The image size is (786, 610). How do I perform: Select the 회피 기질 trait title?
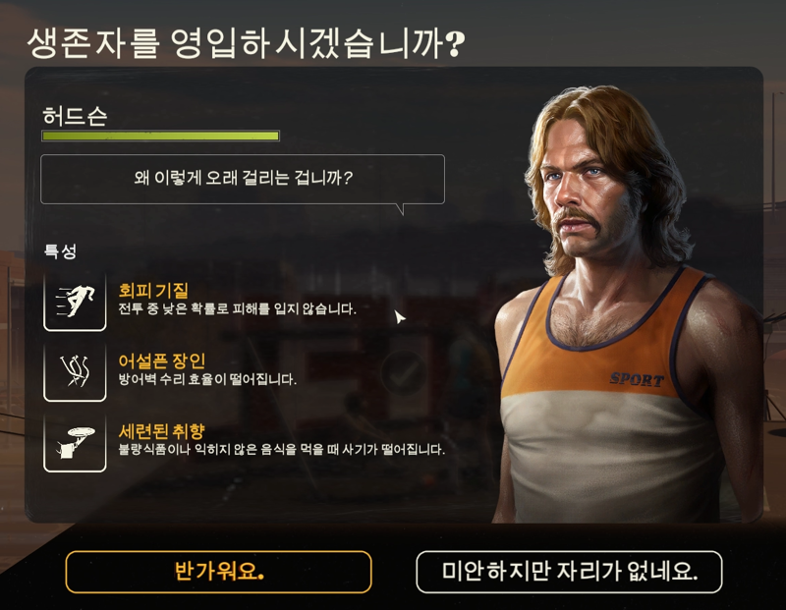point(153,290)
